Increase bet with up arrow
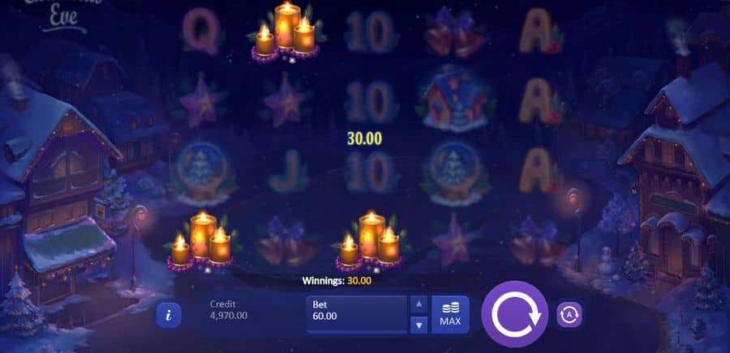Image resolution: width=730 pixels, height=353 pixels. click(x=419, y=304)
